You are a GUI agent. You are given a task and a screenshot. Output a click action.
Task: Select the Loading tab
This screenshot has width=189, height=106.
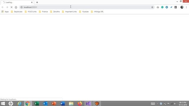click(17, 2)
